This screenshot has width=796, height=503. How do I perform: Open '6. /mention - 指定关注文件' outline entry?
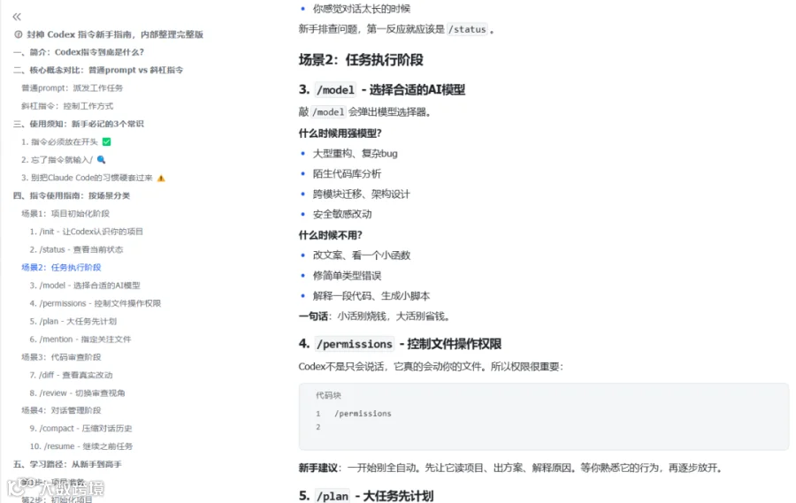[80, 339]
